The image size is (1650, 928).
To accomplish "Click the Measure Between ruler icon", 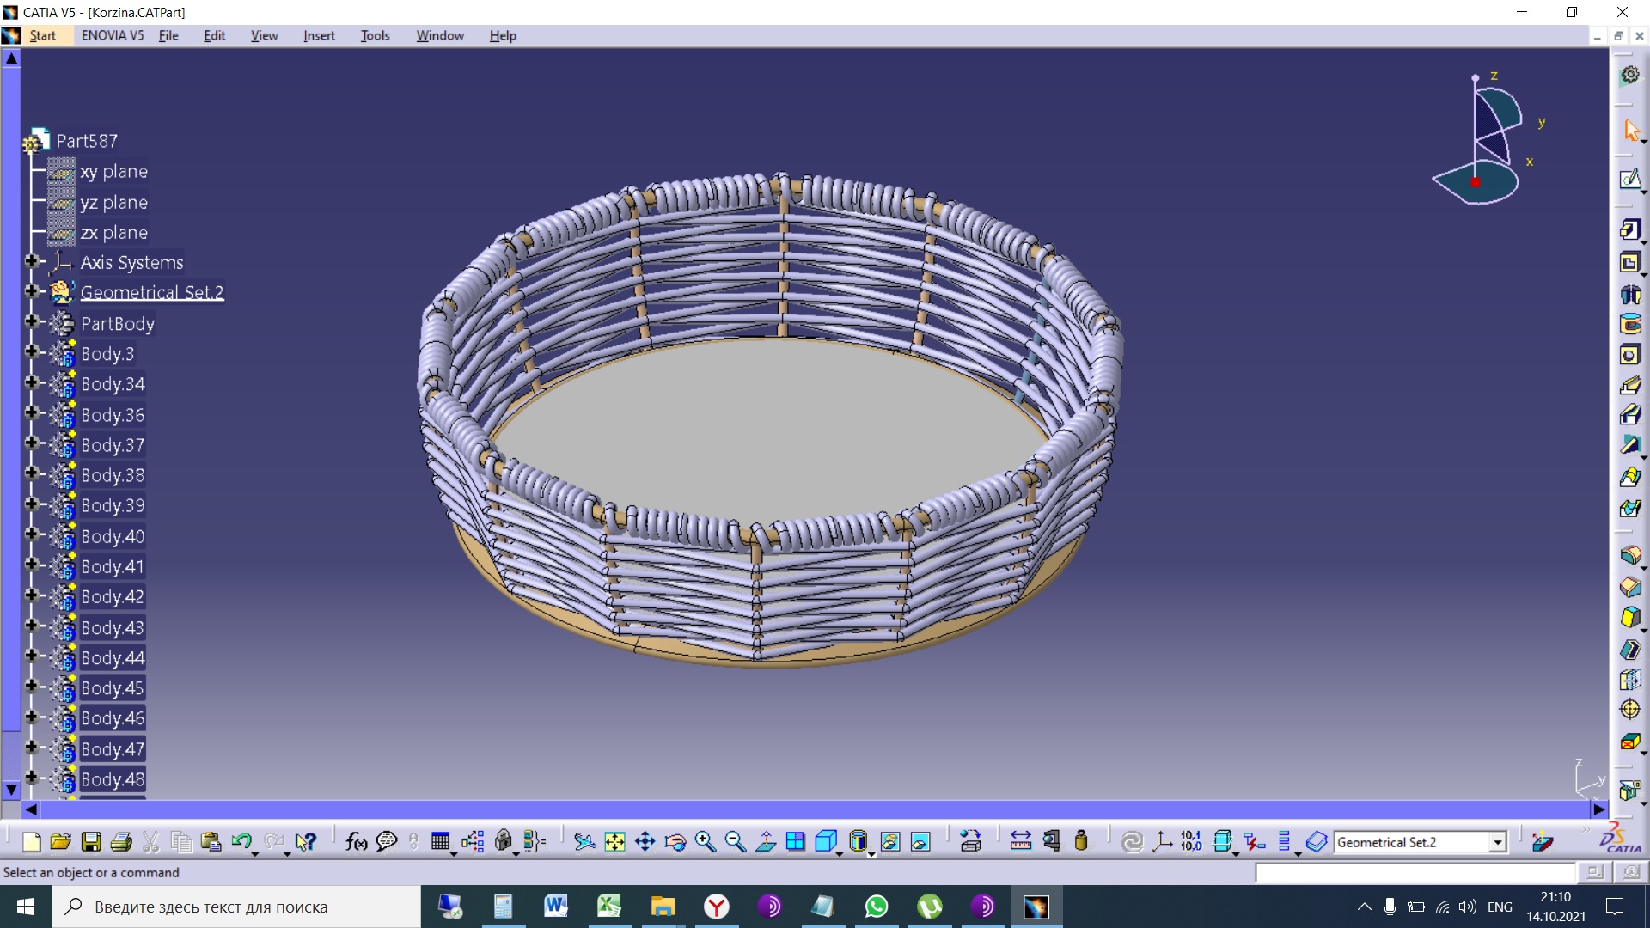I will [1020, 842].
